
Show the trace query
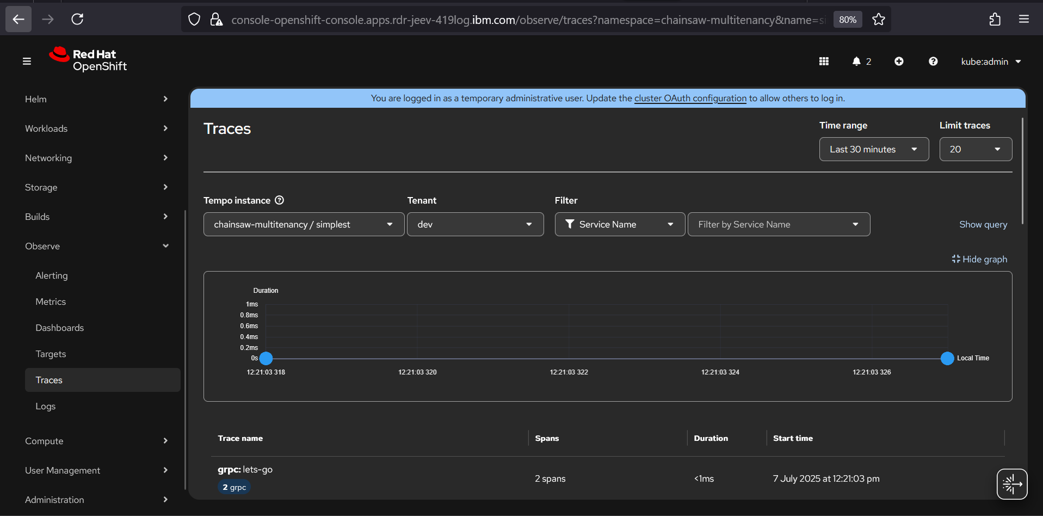(983, 224)
